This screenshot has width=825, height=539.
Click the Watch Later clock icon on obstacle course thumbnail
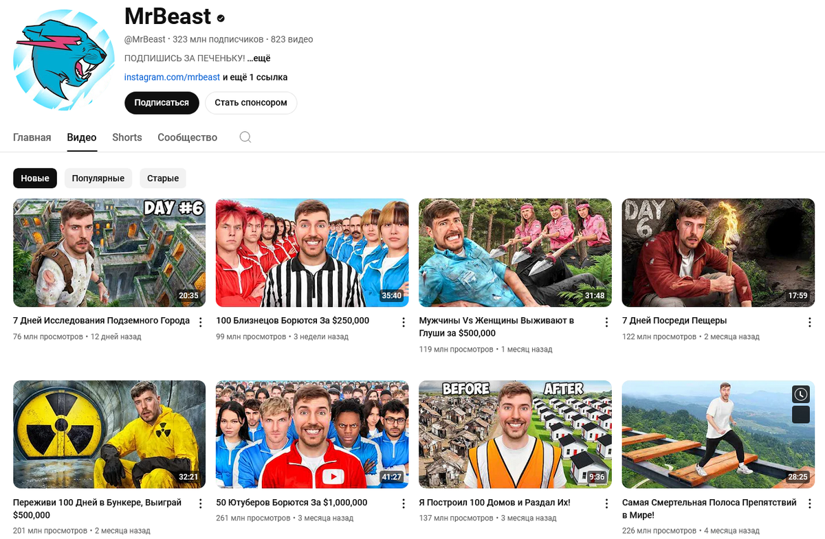coord(800,394)
